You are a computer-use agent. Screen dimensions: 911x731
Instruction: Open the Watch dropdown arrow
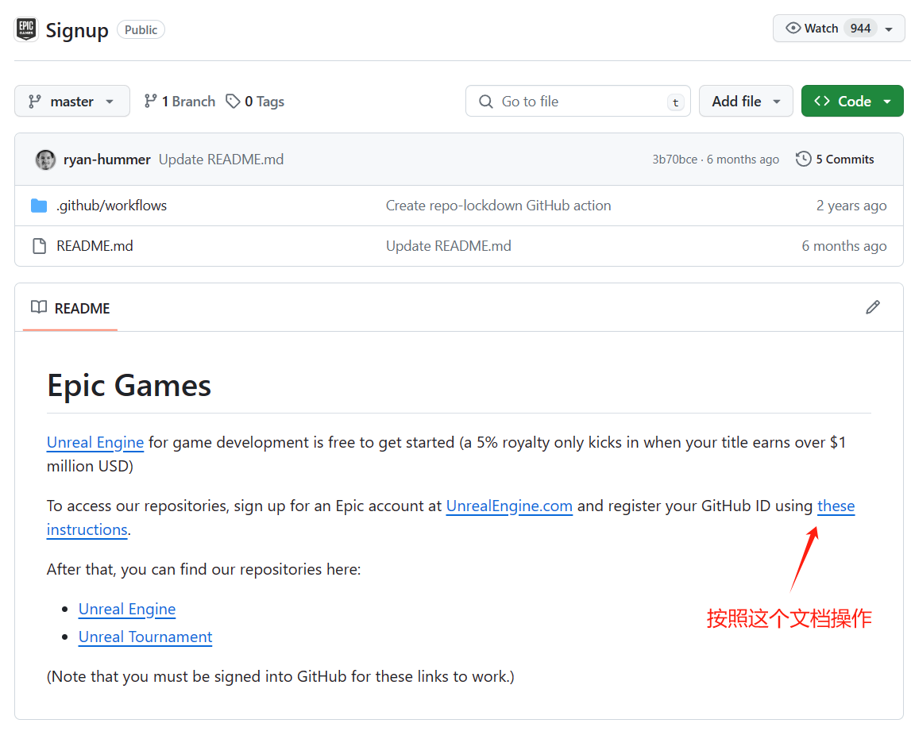[888, 29]
